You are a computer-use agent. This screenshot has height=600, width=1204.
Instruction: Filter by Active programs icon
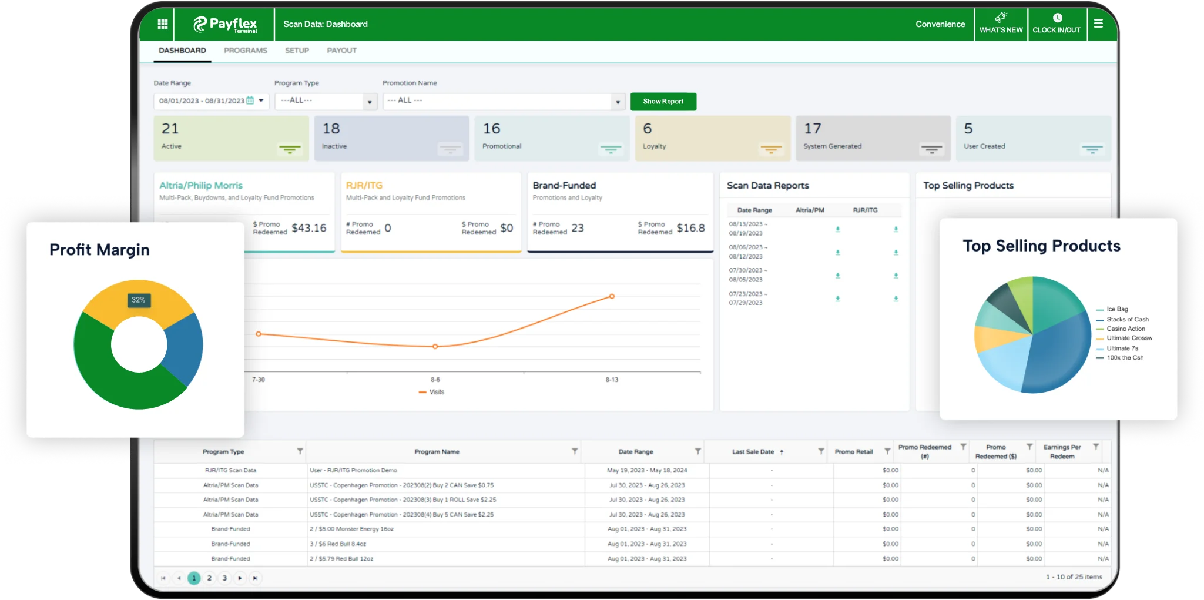(x=290, y=149)
